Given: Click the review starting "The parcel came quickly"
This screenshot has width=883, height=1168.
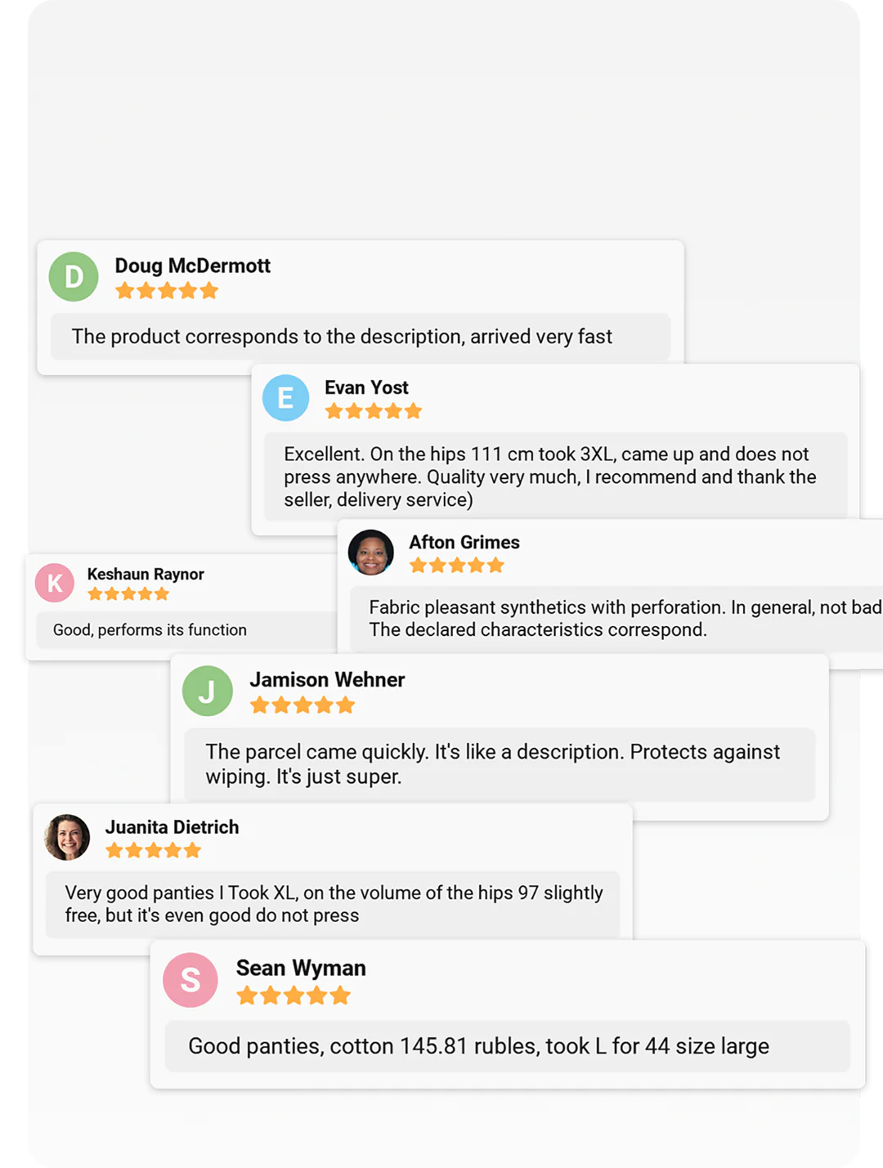Looking at the screenshot, I should click(x=492, y=764).
